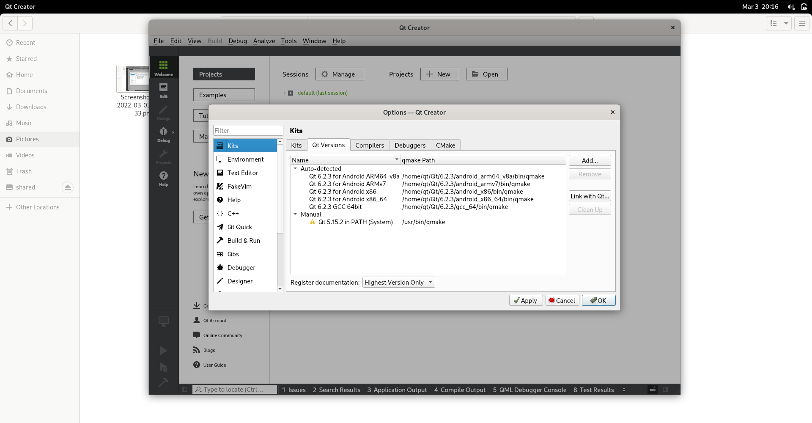Cancel the Options dialog

click(562, 300)
